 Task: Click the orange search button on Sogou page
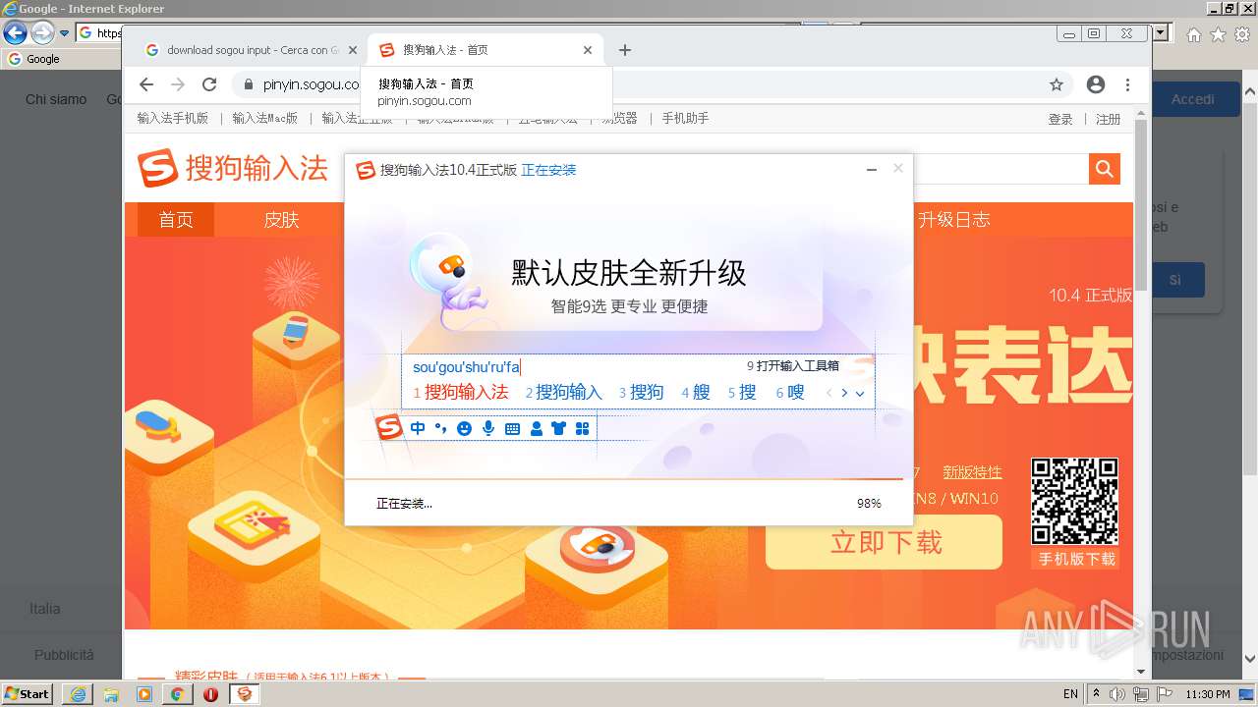pyautogui.click(x=1105, y=169)
